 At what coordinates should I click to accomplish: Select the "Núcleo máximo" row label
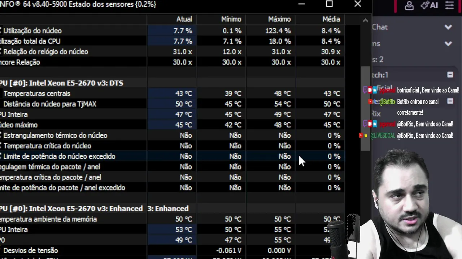19,125
